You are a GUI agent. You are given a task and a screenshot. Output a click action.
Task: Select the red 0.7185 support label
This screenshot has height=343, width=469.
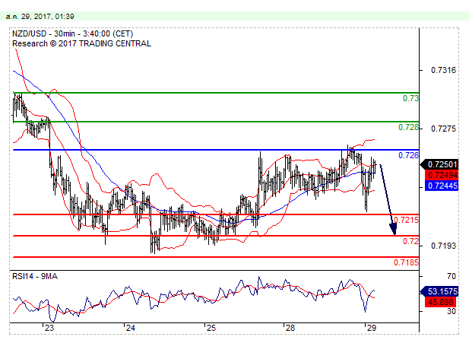tap(406, 263)
